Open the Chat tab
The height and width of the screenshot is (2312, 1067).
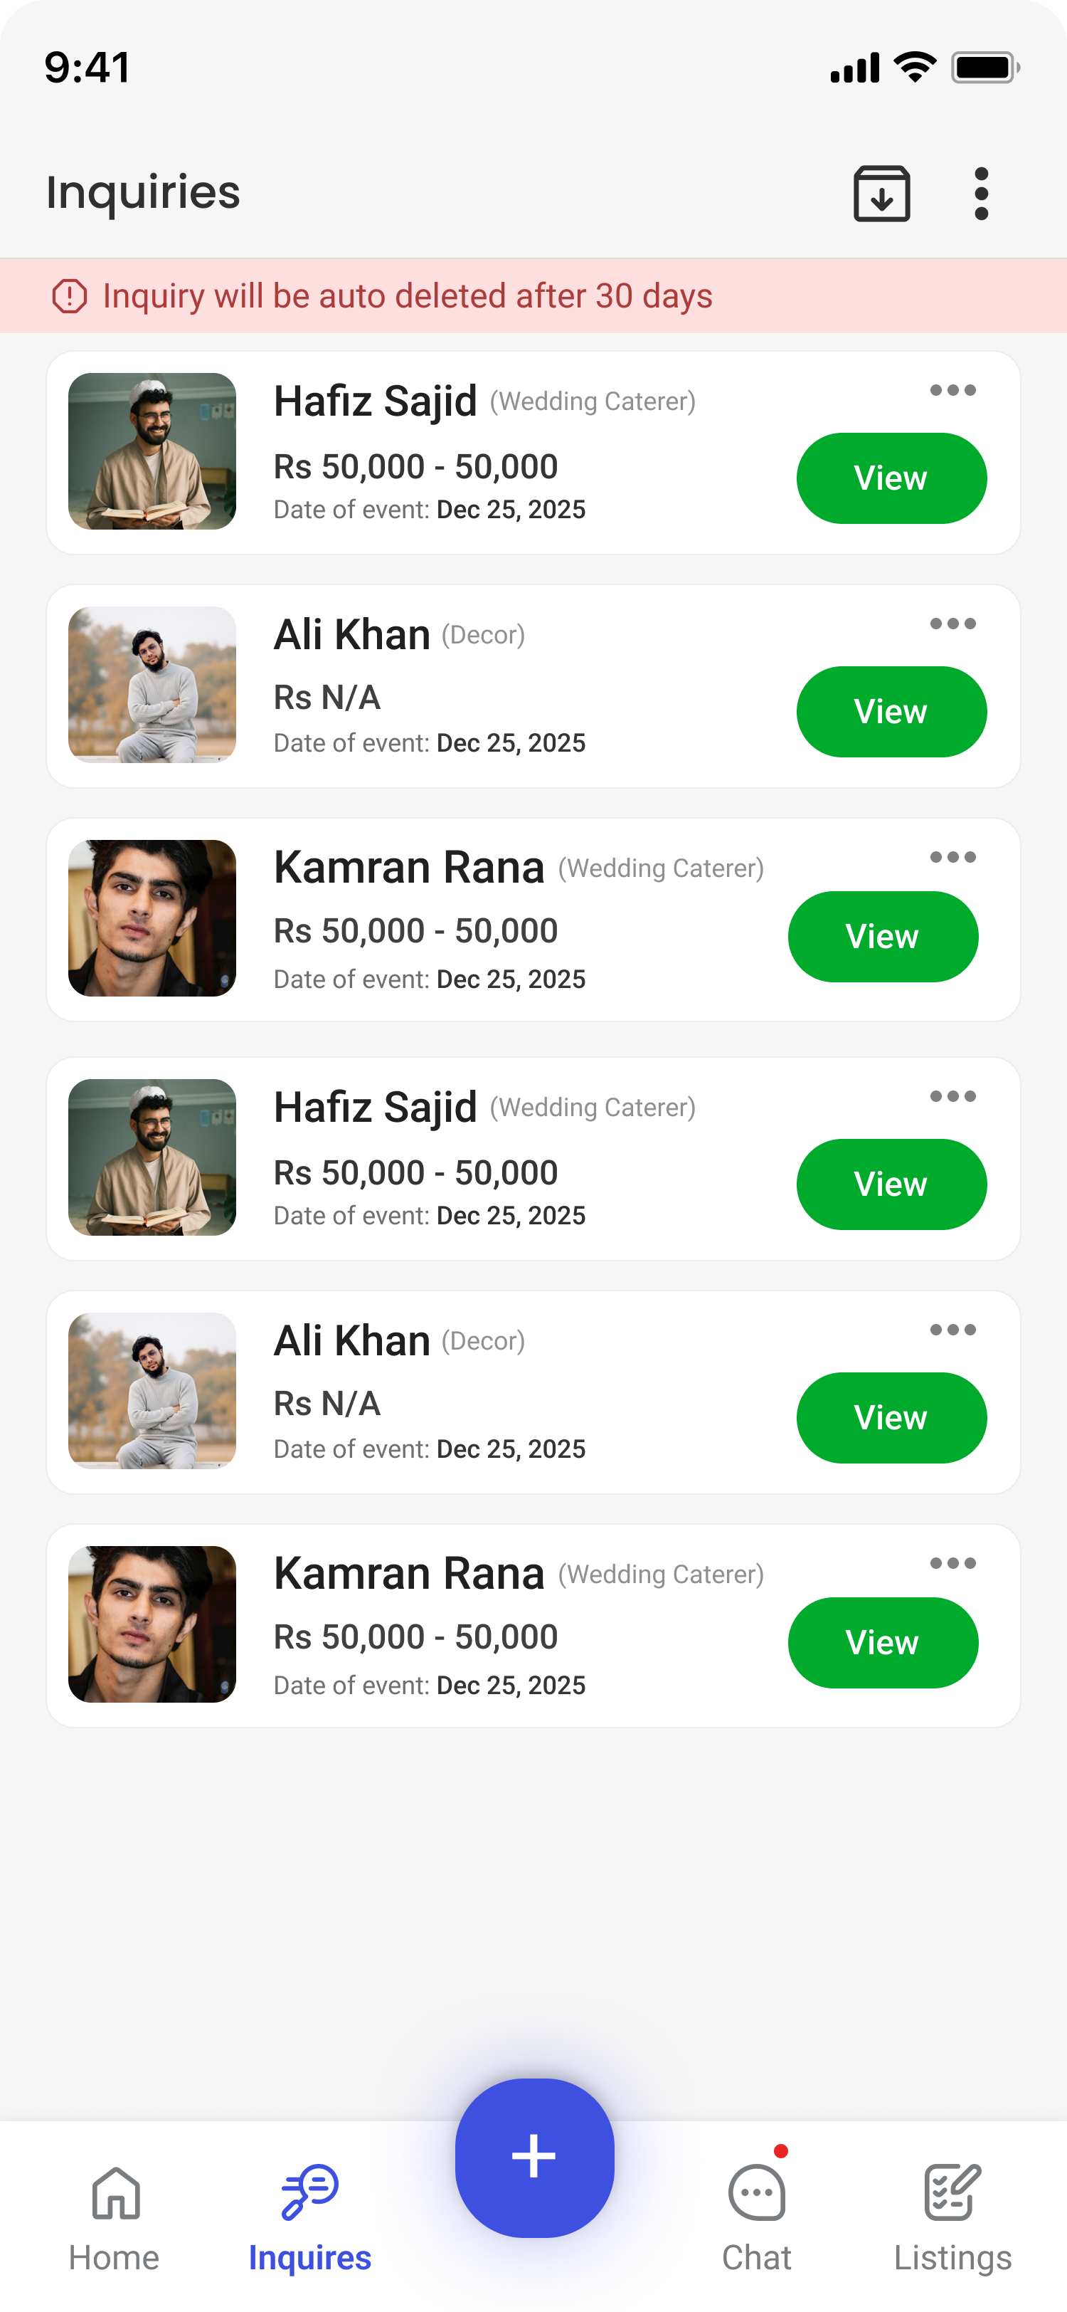click(x=757, y=2215)
